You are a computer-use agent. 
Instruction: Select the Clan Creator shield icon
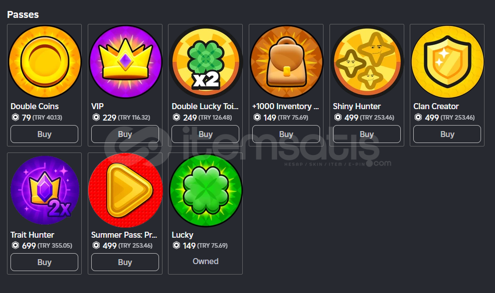[x=447, y=62]
